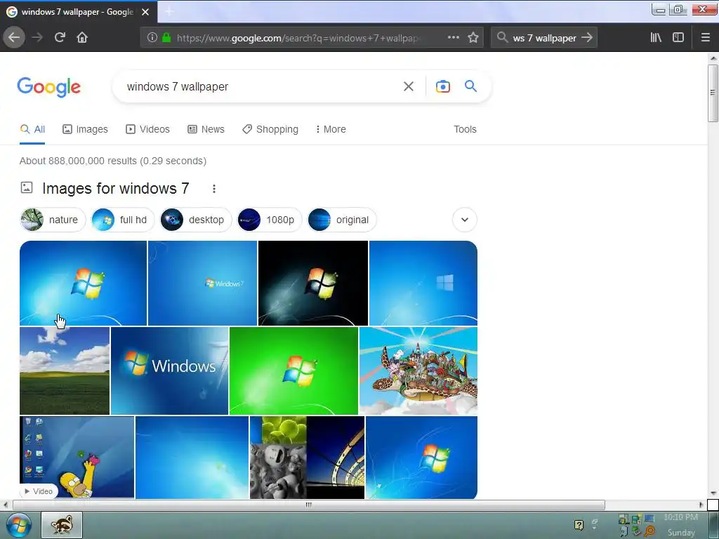Image resolution: width=719 pixels, height=539 pixels.
Task: Open the Library icon in Firefox toolbar
Action: pos(656,37)
